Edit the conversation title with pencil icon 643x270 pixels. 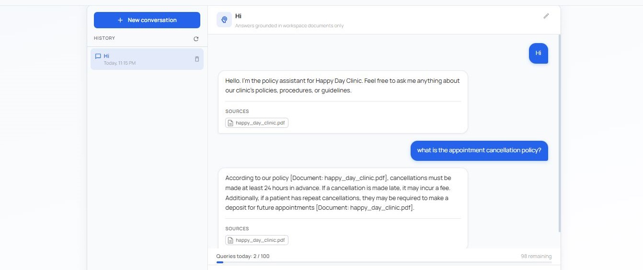(546, 16)
